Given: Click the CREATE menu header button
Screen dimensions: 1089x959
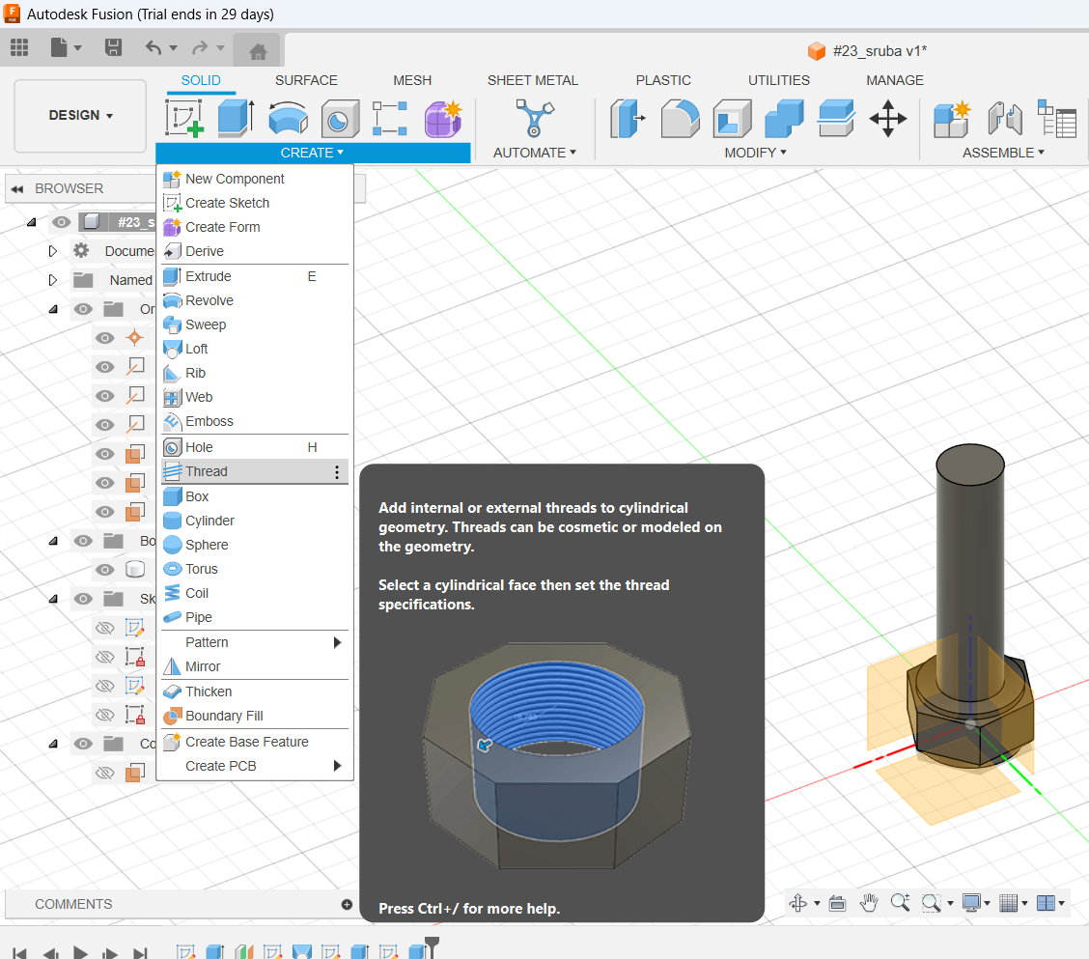Looking at the screenshot, I should [x=313, y=153].
